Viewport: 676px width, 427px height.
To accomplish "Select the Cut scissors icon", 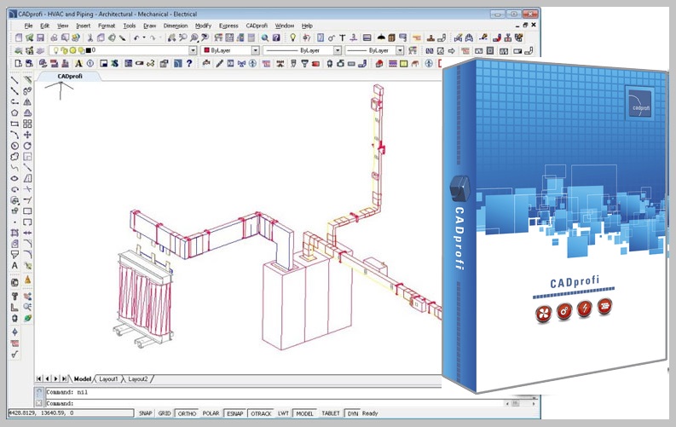I will (x=90, y=38).
